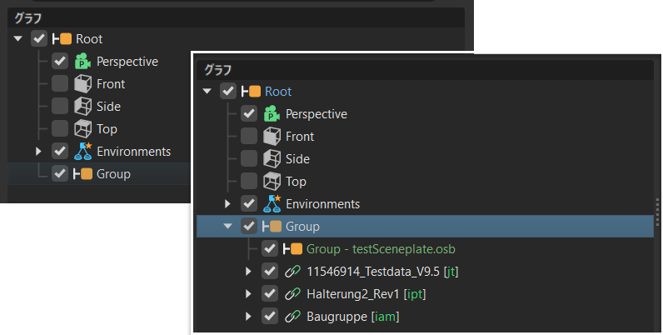The height and width of the screenshot is (335, 663).
Task: Uncheck the Baugruppe node checkbox
Action: (269, 317)
